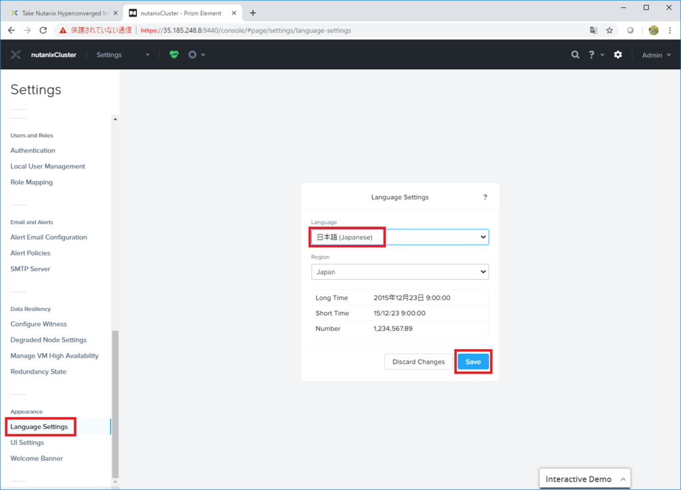This screenshot has width=681, height=490.
Task: Open Authentication settings
Action: [x=33, y=150]
